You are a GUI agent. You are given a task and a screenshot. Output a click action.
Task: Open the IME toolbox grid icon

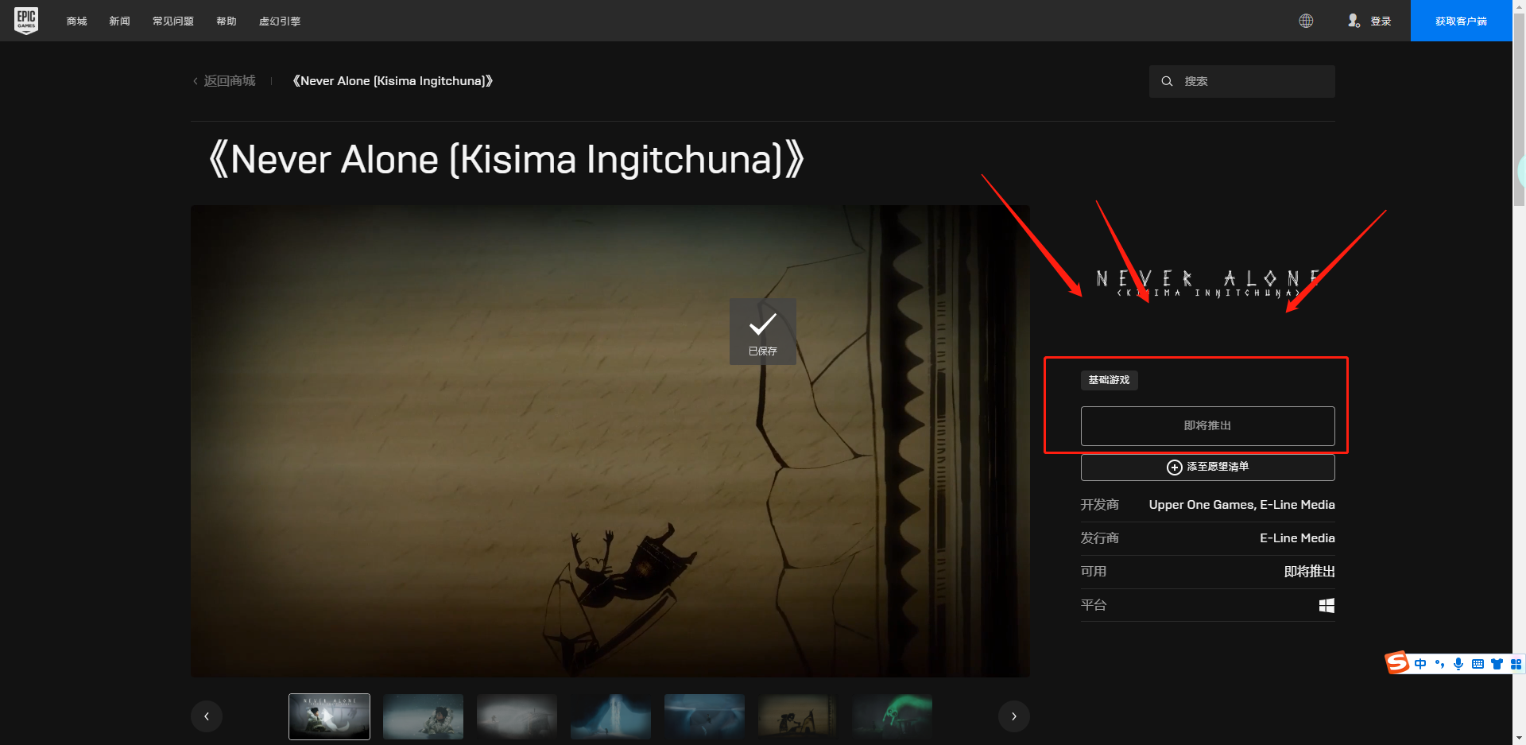(1516, 664)
